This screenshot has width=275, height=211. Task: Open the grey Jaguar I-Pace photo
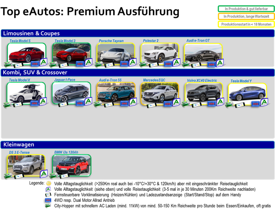(71, 93)
